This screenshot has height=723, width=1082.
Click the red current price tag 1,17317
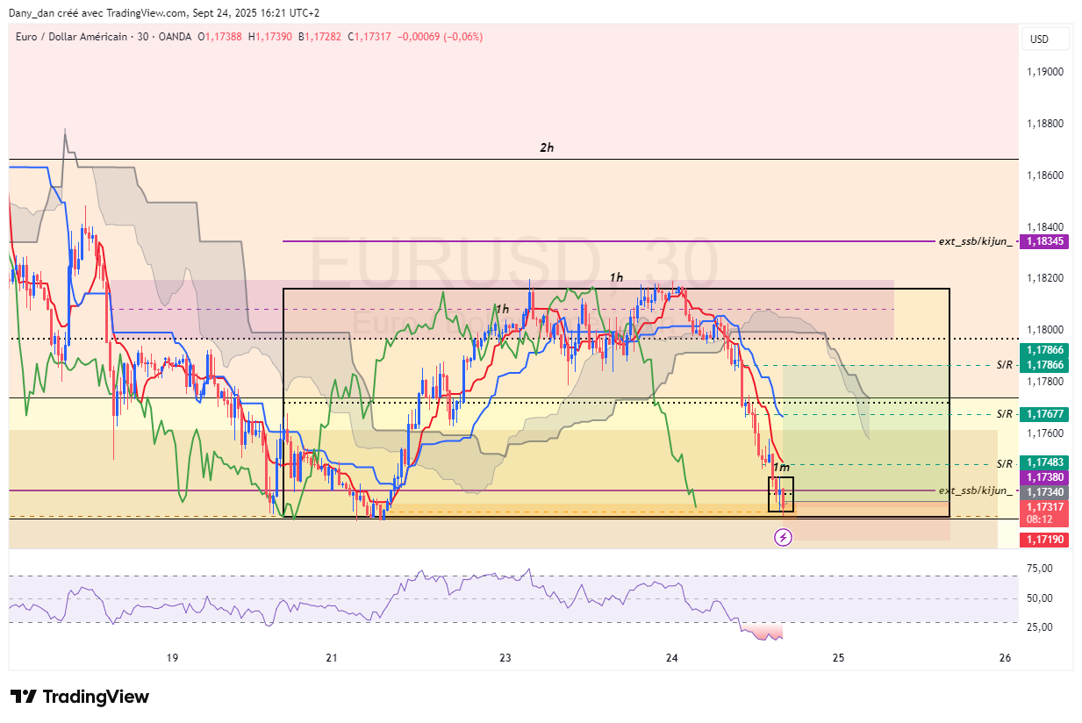[1044, 507]
